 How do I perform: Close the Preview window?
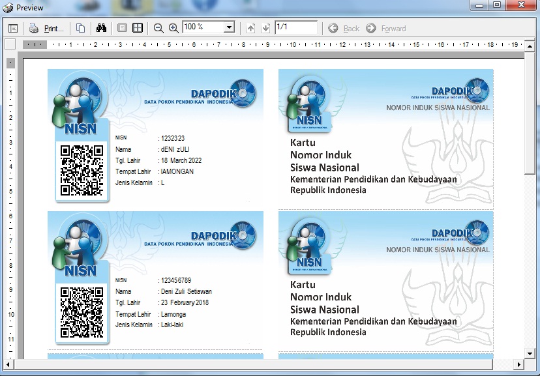click(x=521, y=5)
